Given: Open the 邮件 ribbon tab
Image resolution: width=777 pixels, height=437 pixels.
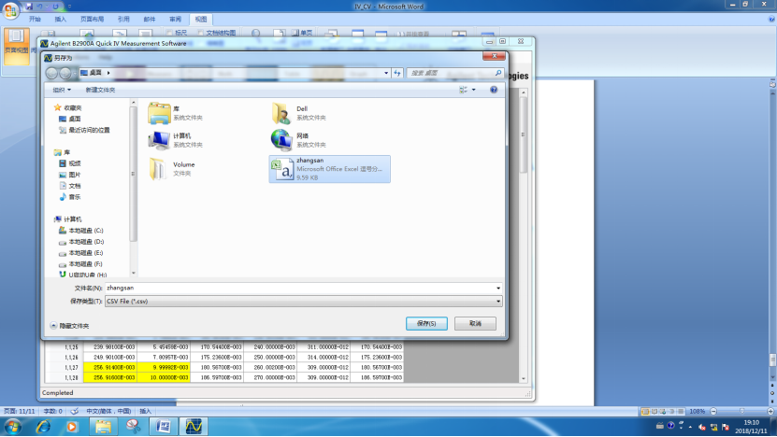Looking at the screenshot, I should (x=150, y=20).
